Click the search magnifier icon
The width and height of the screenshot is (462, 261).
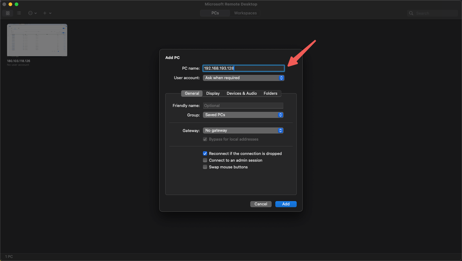click(x=411, y=13)
